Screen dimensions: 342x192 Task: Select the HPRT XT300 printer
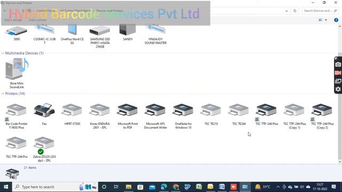point(72,115)
